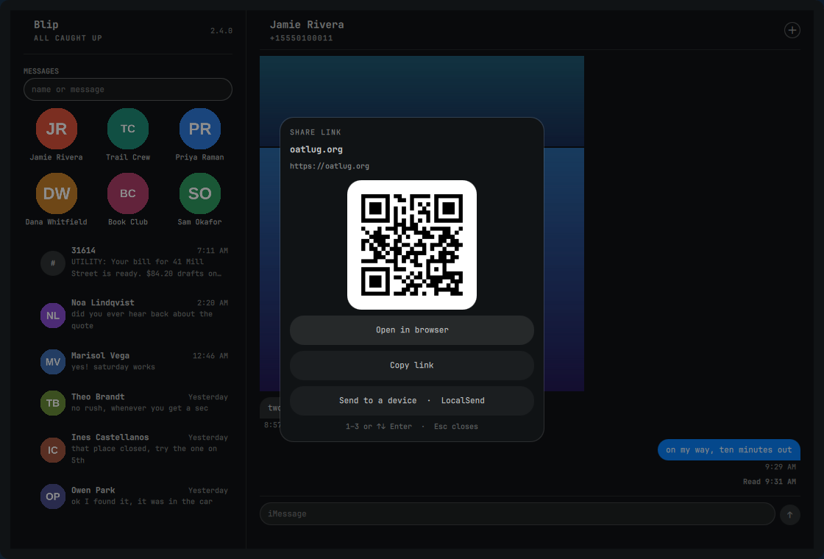This screenshot has width=824, height=559.
Task: Click the Copy link button
Action: tap(412, 365)
